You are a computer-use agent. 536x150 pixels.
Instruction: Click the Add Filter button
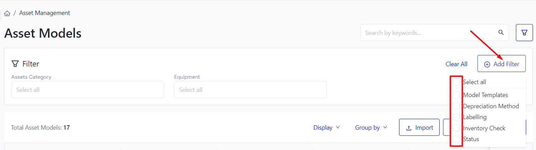(501, 64)
